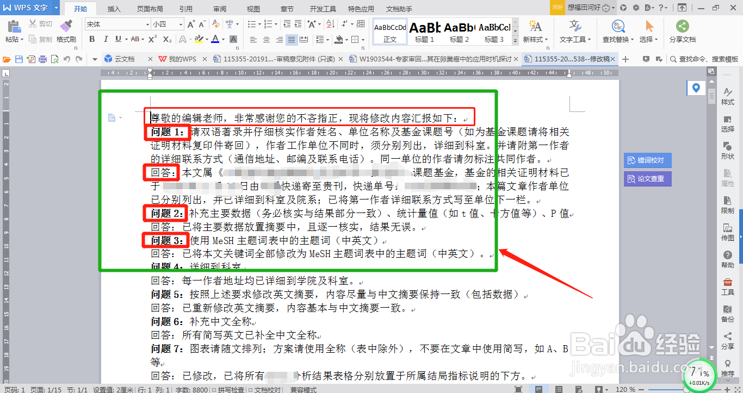Toggle underline formatting
The width and height of the screenshot is (743, 393).
pos(119,39)
